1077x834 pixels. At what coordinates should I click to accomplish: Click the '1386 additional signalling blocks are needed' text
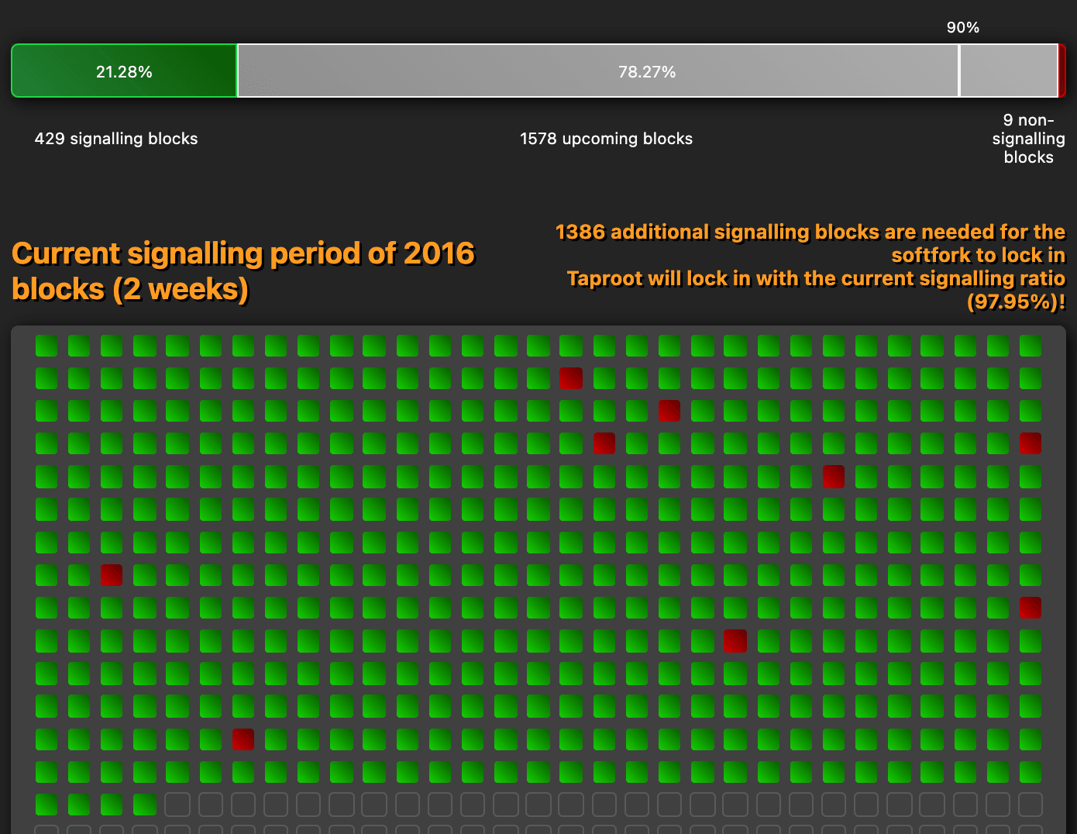[x=810, y=243]
